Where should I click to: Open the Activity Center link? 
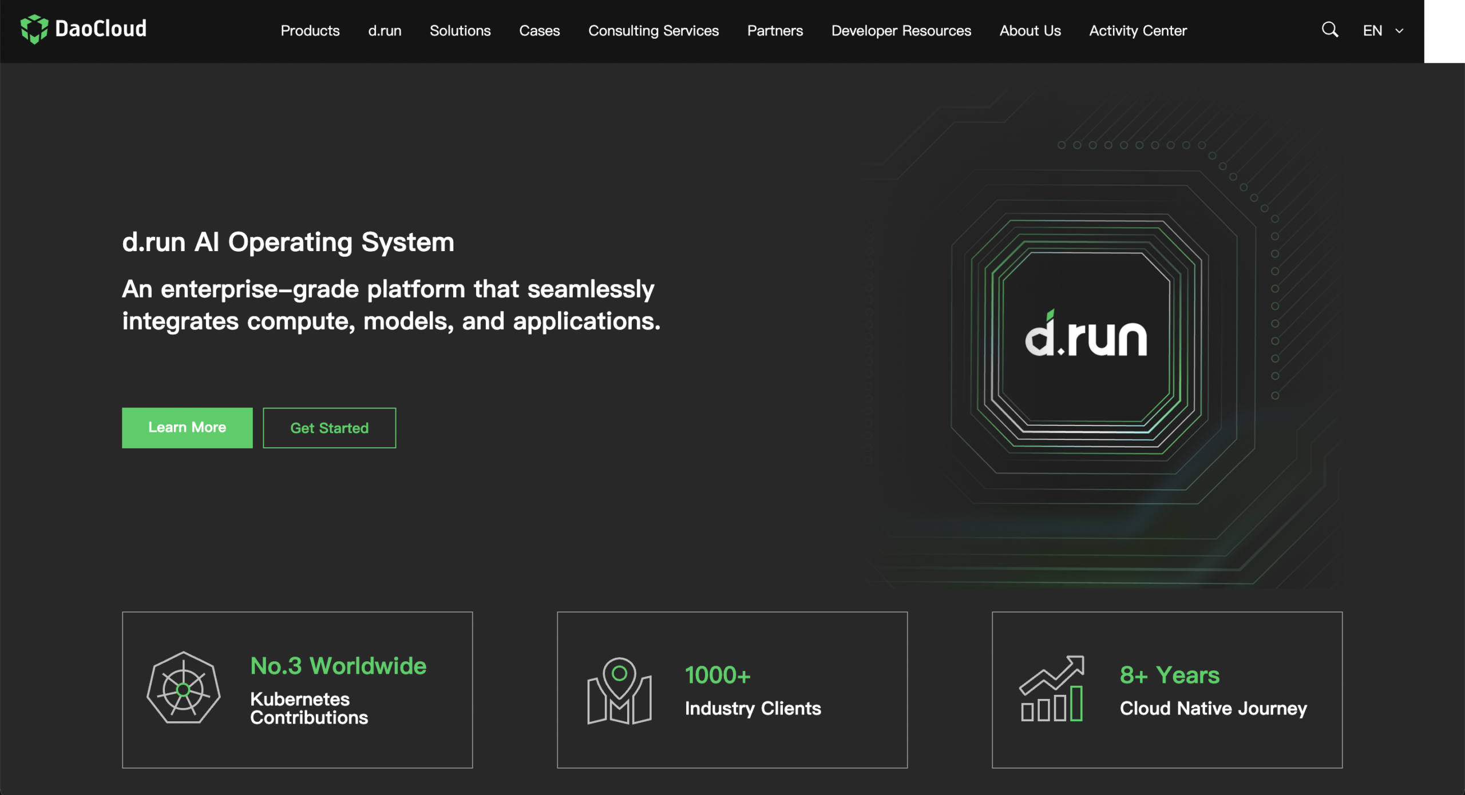tap(1138, 30)
